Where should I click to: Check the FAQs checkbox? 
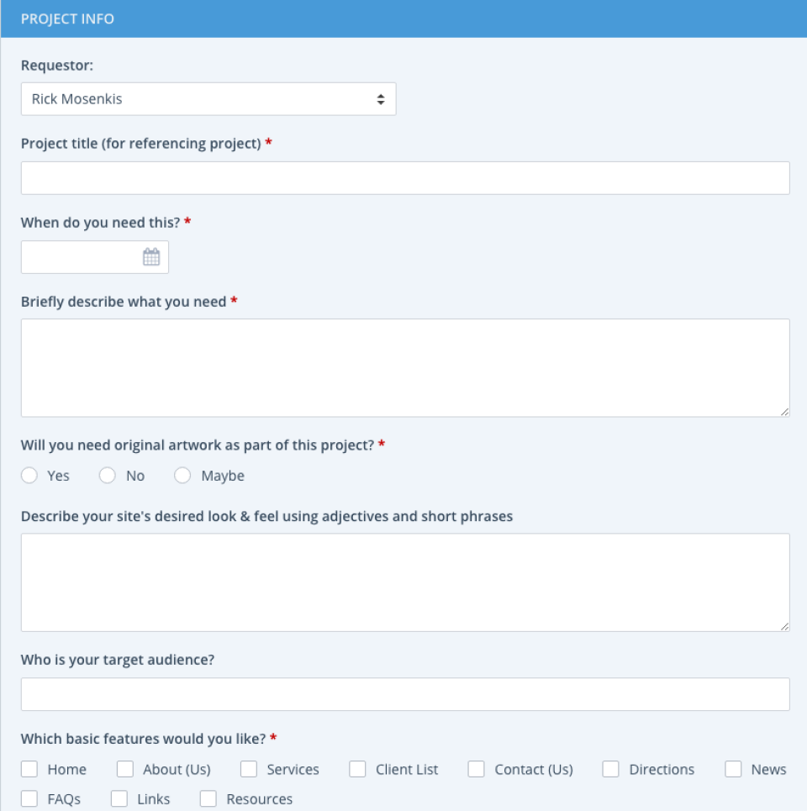click(30, 798)
